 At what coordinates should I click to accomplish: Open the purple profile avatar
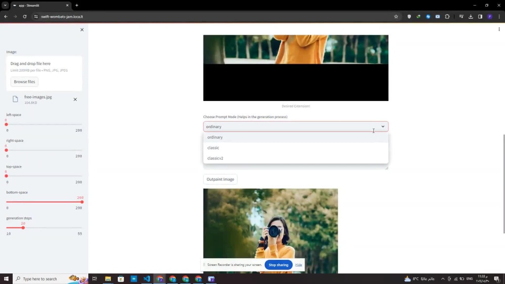point(489,17)
